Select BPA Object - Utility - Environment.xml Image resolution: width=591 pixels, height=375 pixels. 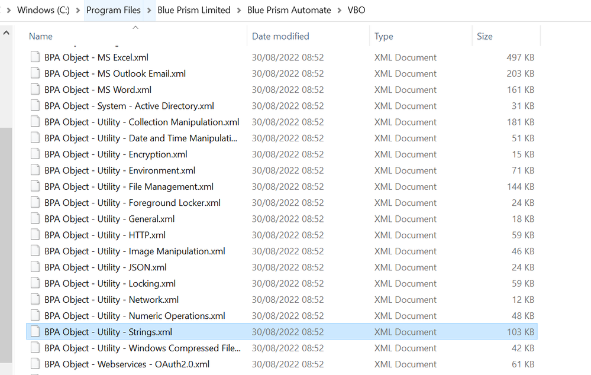pos(120,170)
